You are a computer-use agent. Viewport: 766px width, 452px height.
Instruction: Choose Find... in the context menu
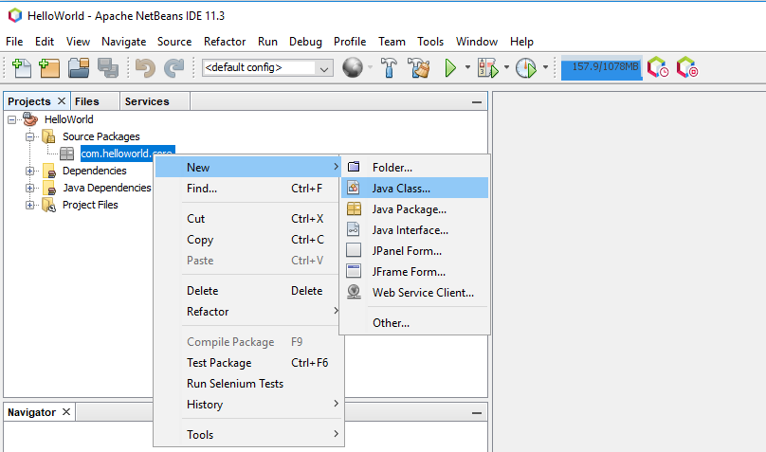tap(247, 189)
